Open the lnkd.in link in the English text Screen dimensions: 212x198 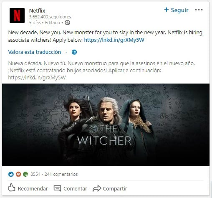[114, 40]
